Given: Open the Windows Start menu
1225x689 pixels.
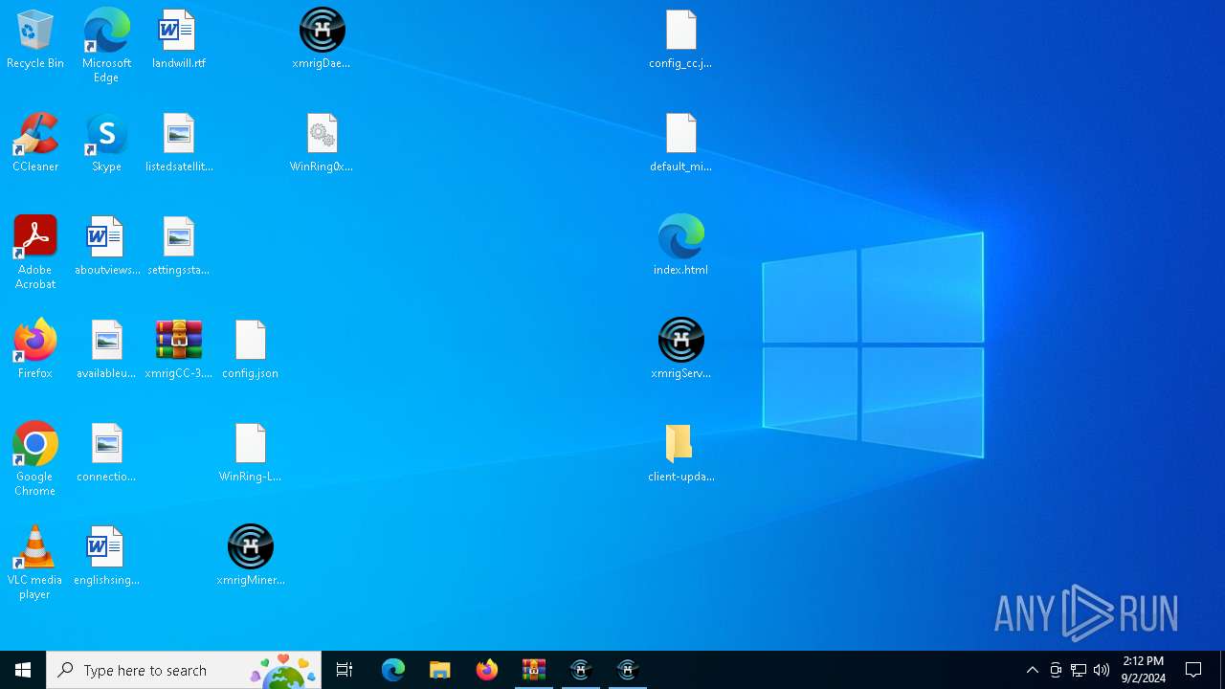Looking at the screenshot, I should (23, 670).
